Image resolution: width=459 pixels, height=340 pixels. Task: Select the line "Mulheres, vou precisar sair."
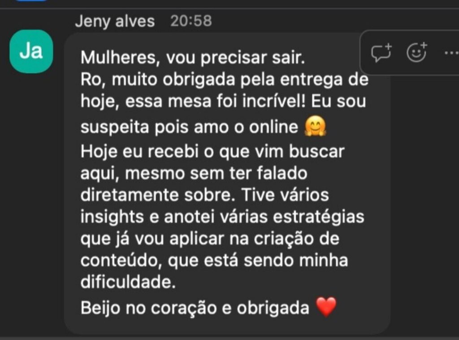[x=193, y=57]
